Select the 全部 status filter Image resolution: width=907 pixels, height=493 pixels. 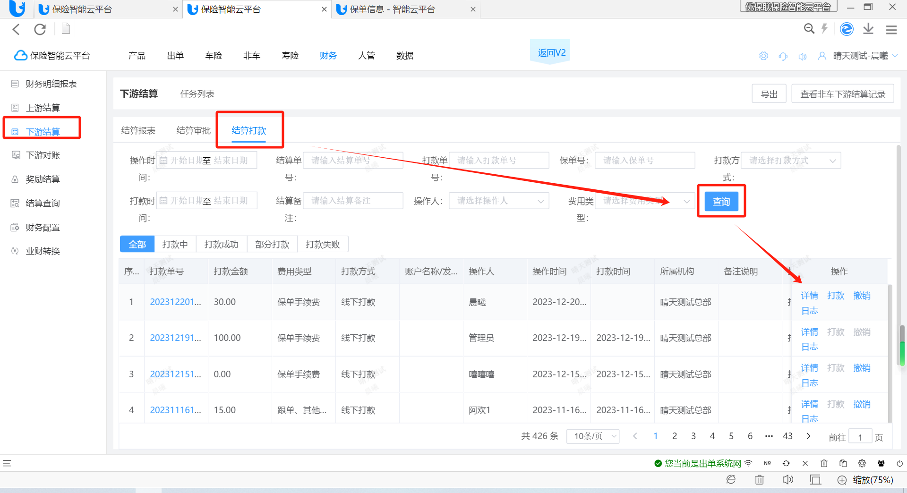tap(137, 244)
